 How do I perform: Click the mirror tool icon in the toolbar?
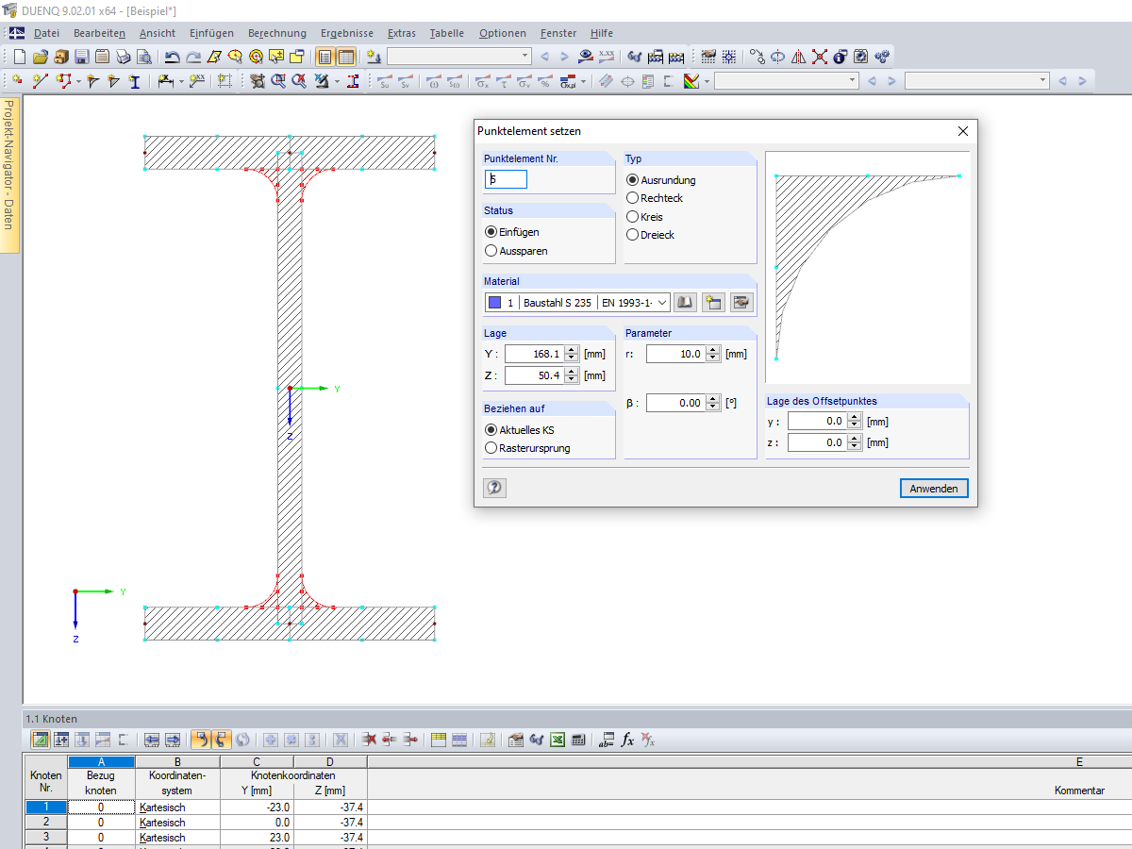[798, 57]
